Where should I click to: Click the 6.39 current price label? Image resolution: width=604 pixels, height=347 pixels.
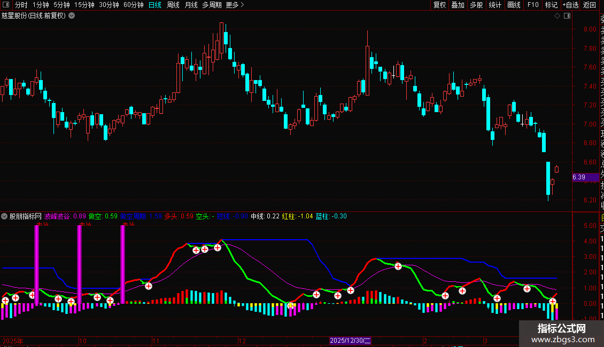[579, 177]
